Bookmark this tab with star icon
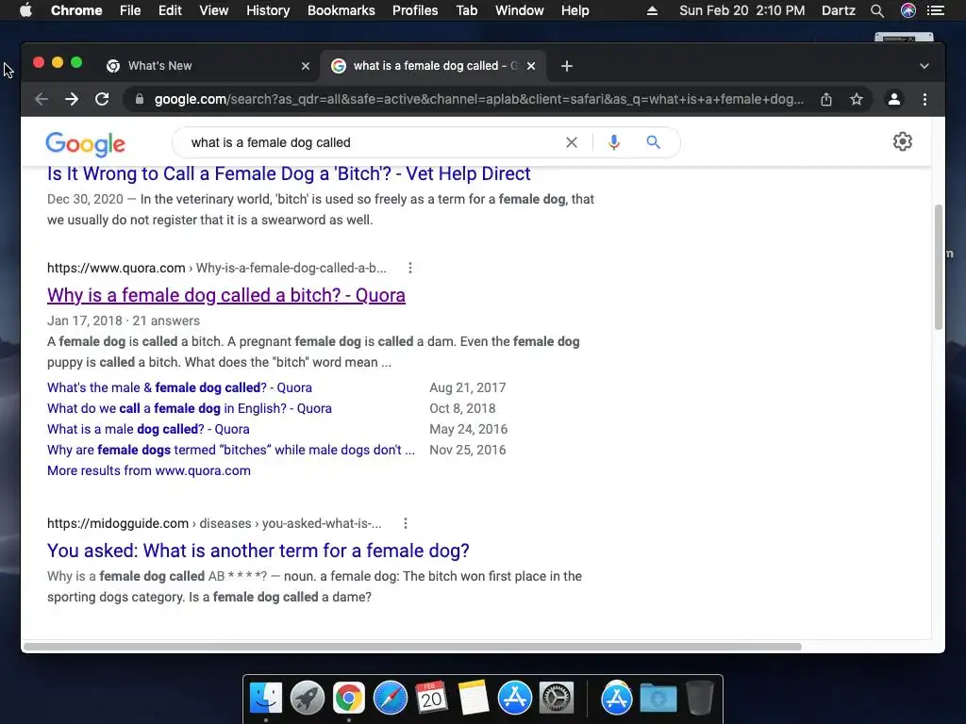The image size is (966, 724). pos(857,99)
